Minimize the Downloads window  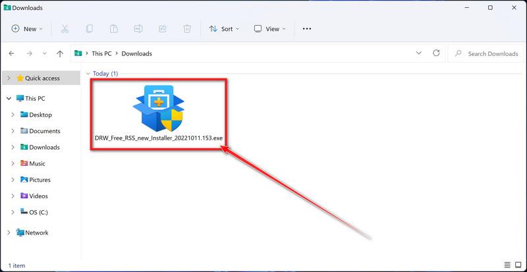(x=466, y=8)
